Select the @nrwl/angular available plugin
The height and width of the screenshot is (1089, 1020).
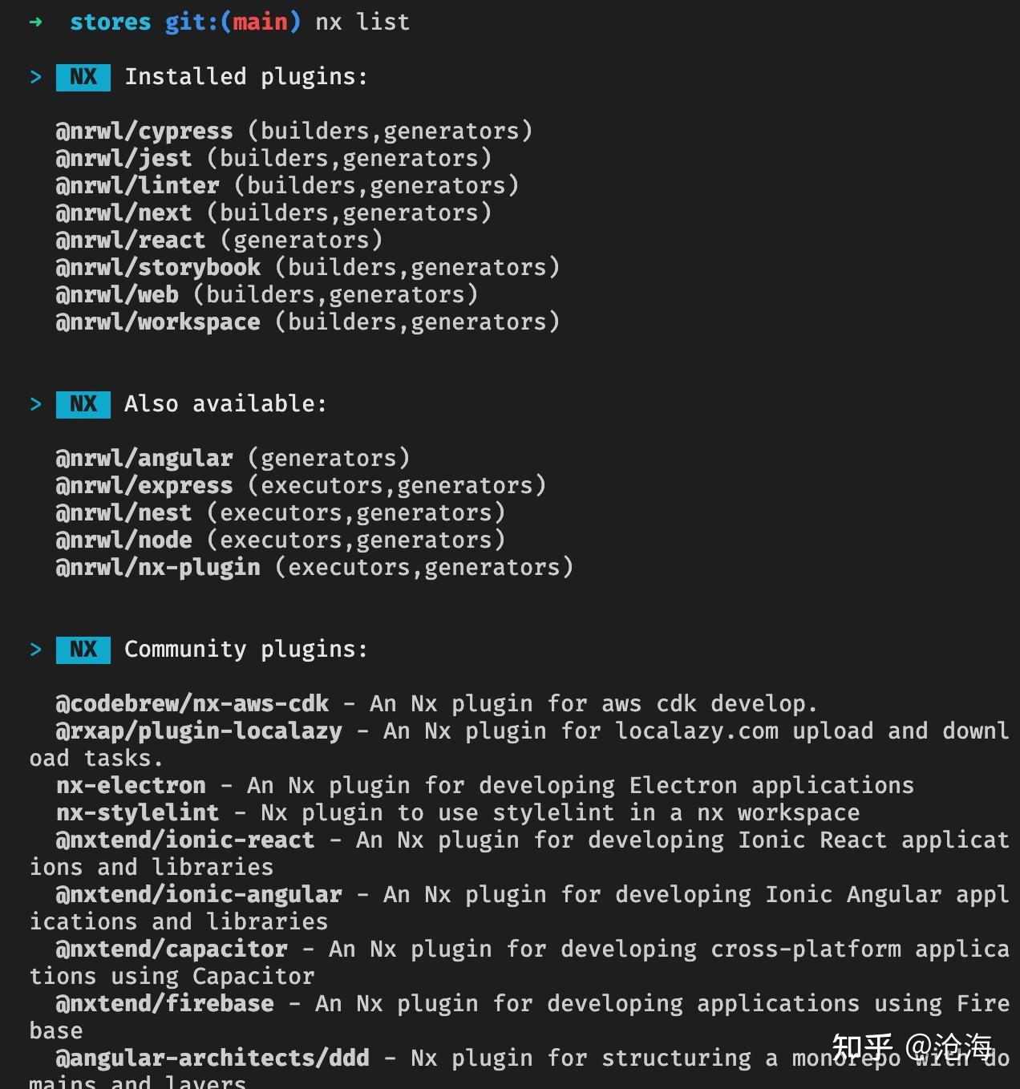click(x=144, y=459)
